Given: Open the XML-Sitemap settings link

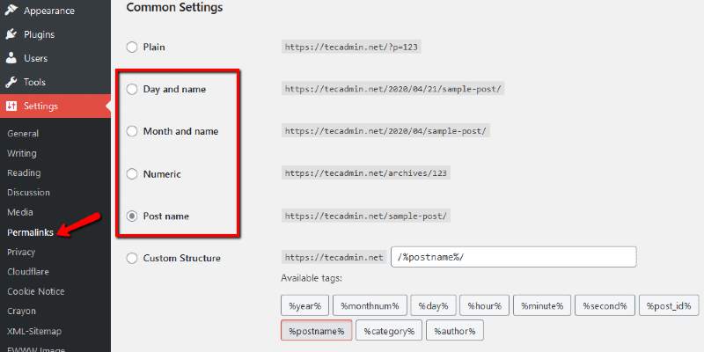Looking at the screenshot, I should tap(35, 331).
